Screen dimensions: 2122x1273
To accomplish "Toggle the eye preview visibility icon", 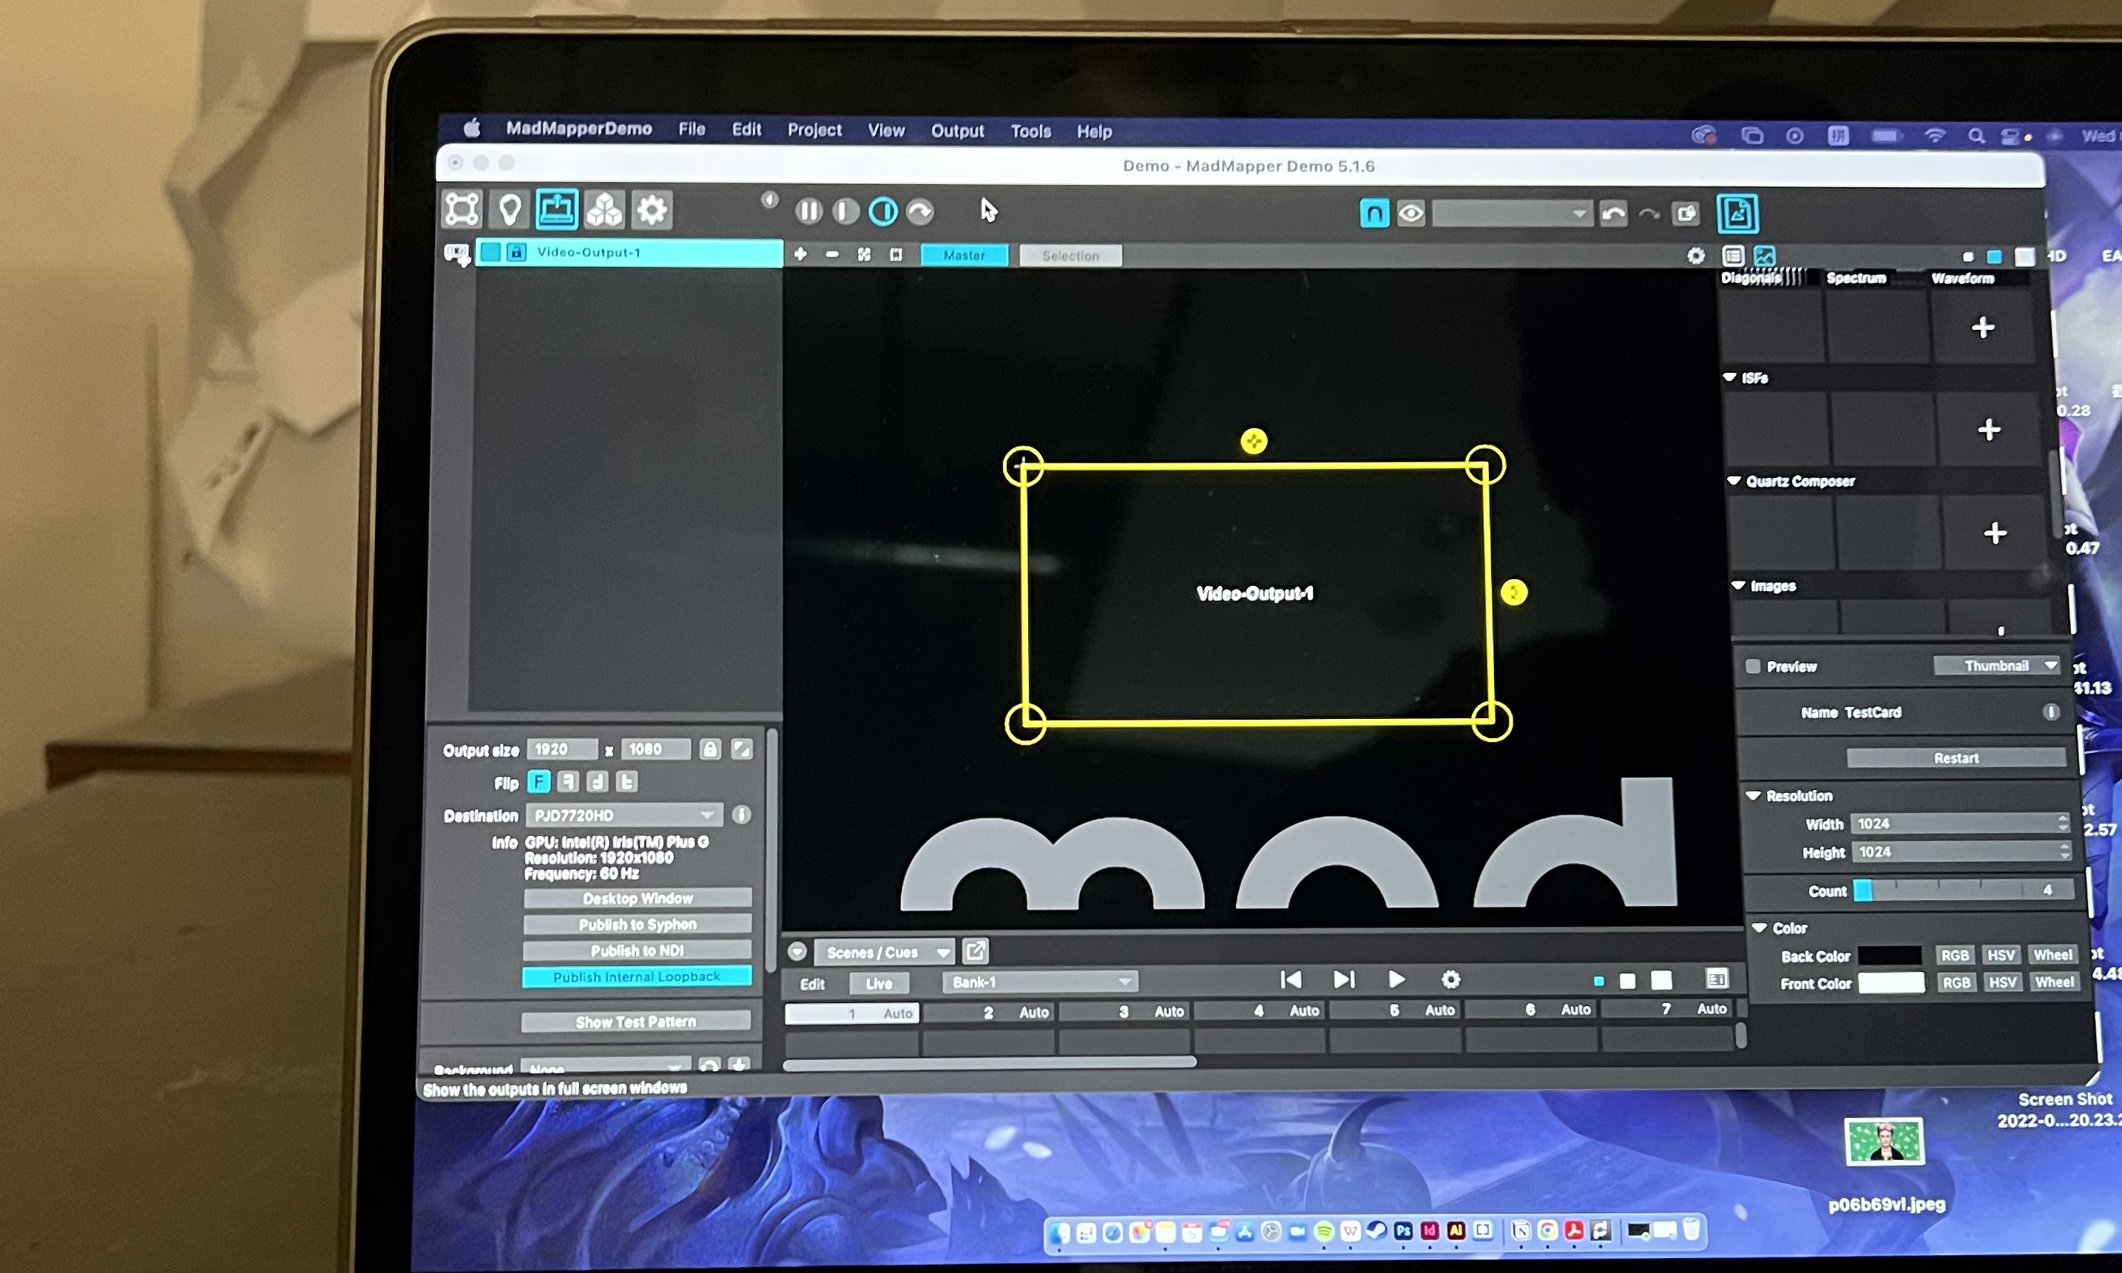I will (1411, 214).
